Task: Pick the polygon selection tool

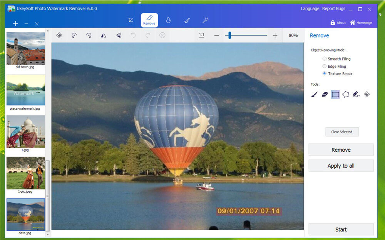Action: coord(346,94)
